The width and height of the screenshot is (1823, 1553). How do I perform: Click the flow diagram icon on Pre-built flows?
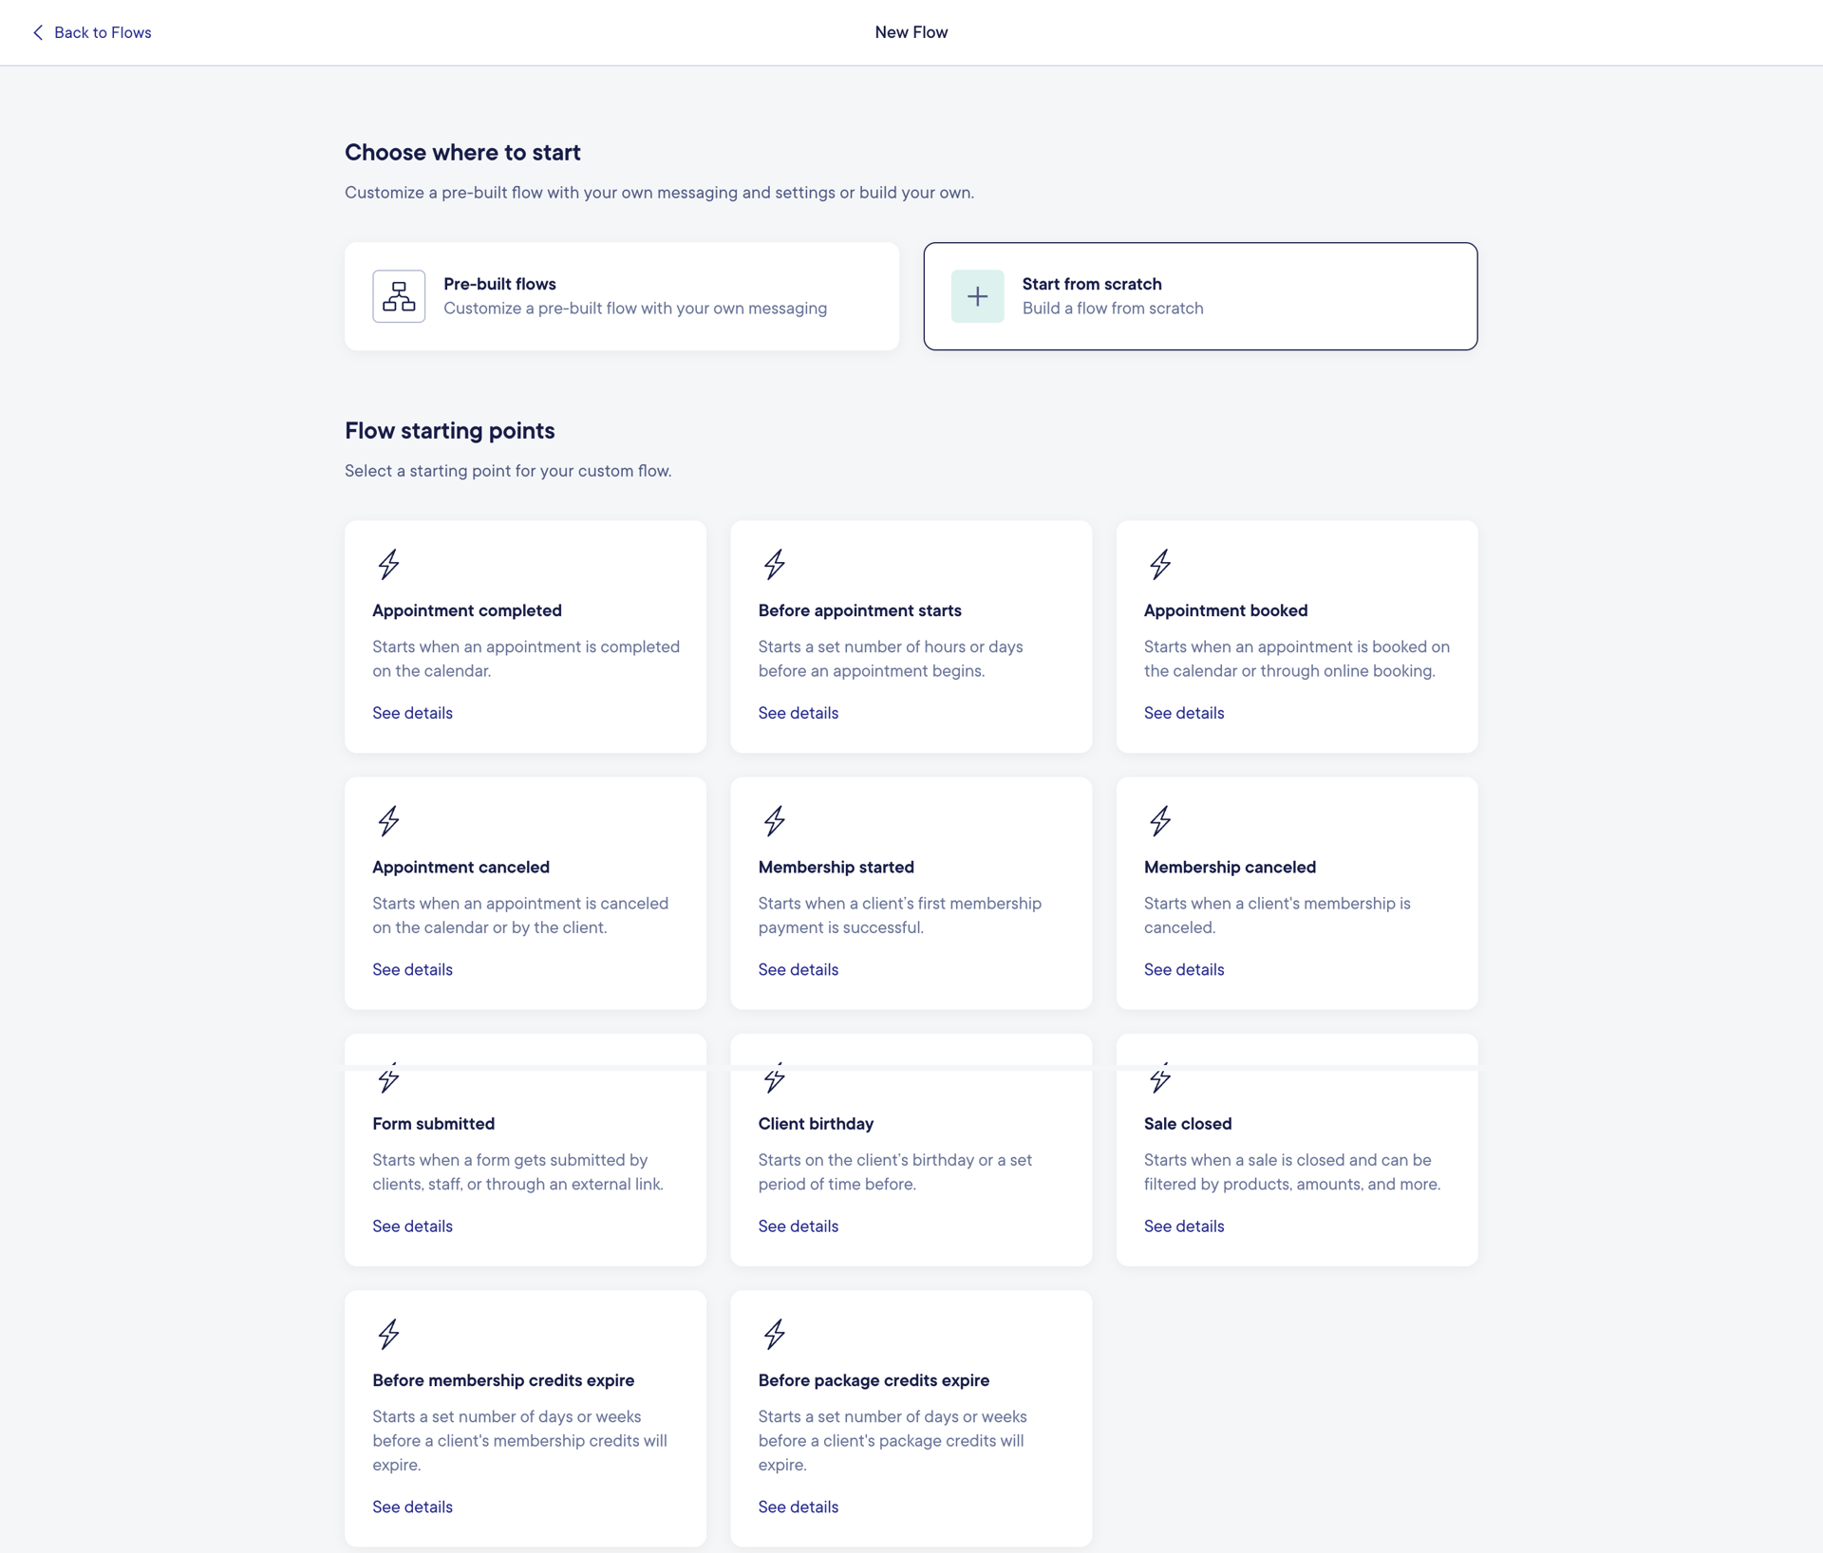pos(398,295)
